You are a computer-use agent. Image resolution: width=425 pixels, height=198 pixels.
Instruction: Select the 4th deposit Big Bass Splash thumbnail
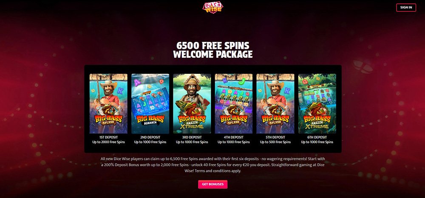[x=234, y=104]
